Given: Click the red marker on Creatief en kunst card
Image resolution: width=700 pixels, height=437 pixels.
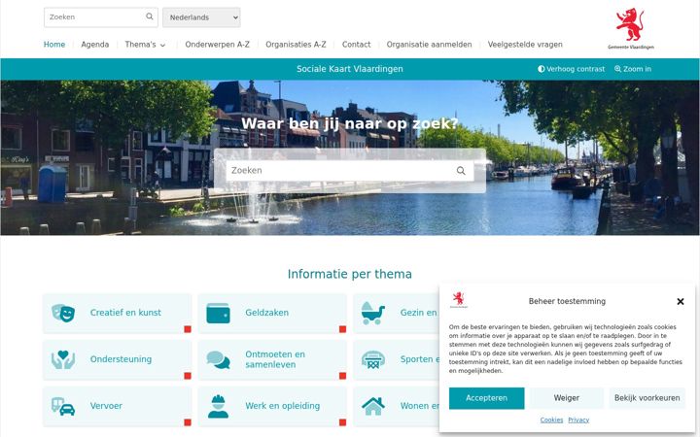Looking at the screenshot, I should pyautogui.click(x=188, y=329).
